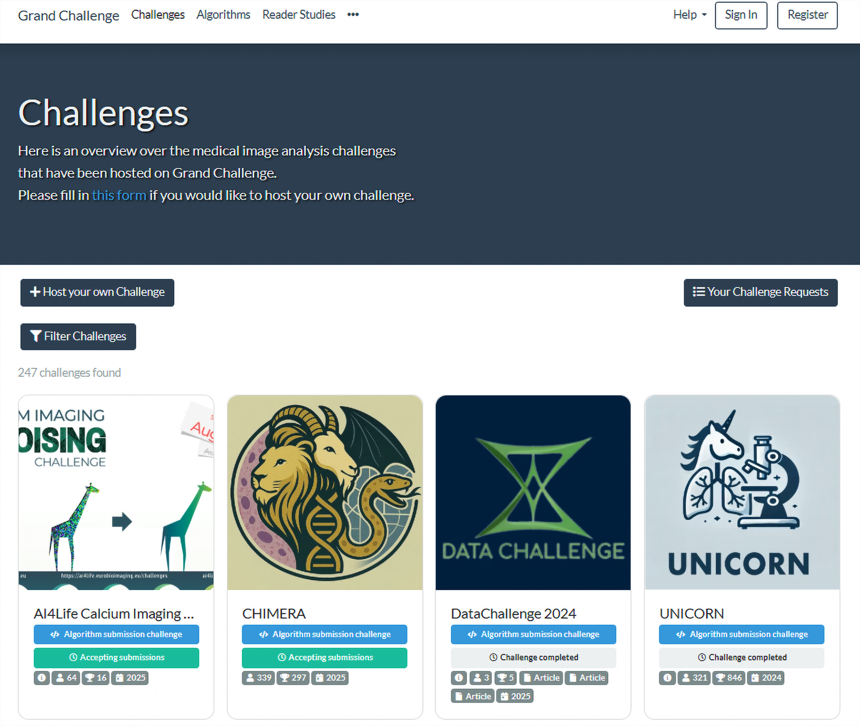This screenshot has height=726, width=860.
Task: Click the calendar badge 2024 on UNICORN
Action: click(x=766, y=677)
